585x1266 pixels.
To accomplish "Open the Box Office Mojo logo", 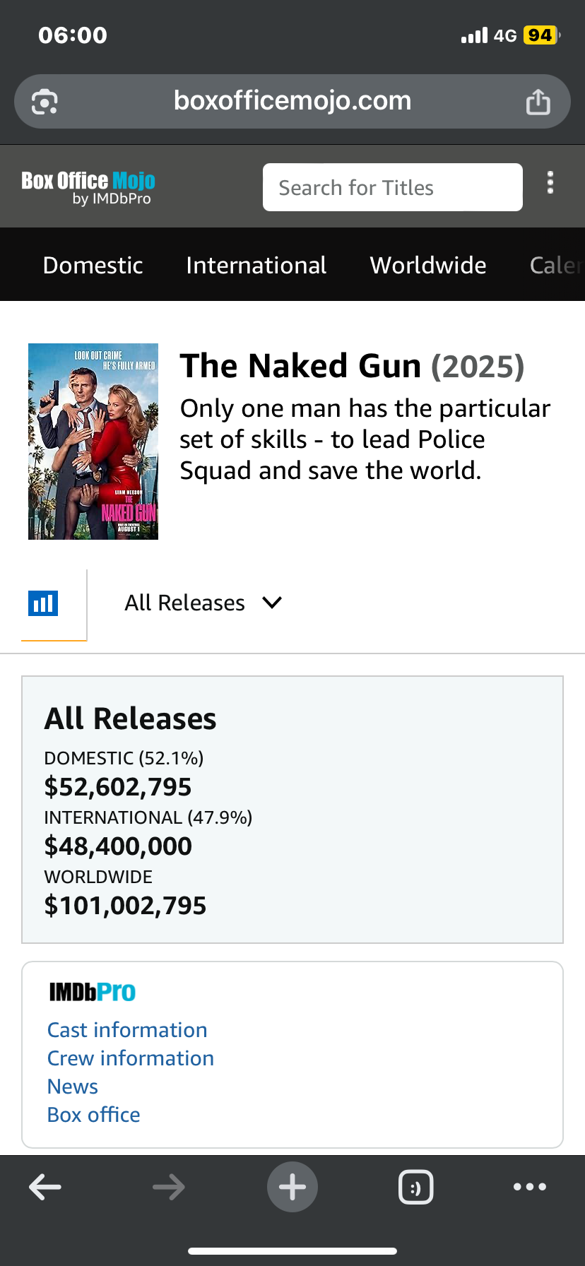I will click(x=88, y=187).
